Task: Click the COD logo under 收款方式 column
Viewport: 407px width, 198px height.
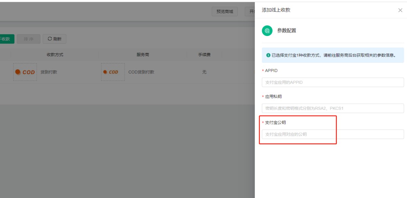Action: (25, 72)
